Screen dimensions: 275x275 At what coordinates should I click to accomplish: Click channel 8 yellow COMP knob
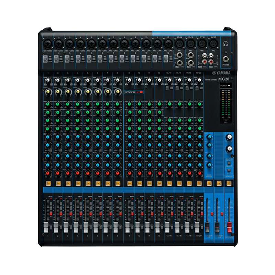pos(118,92)
